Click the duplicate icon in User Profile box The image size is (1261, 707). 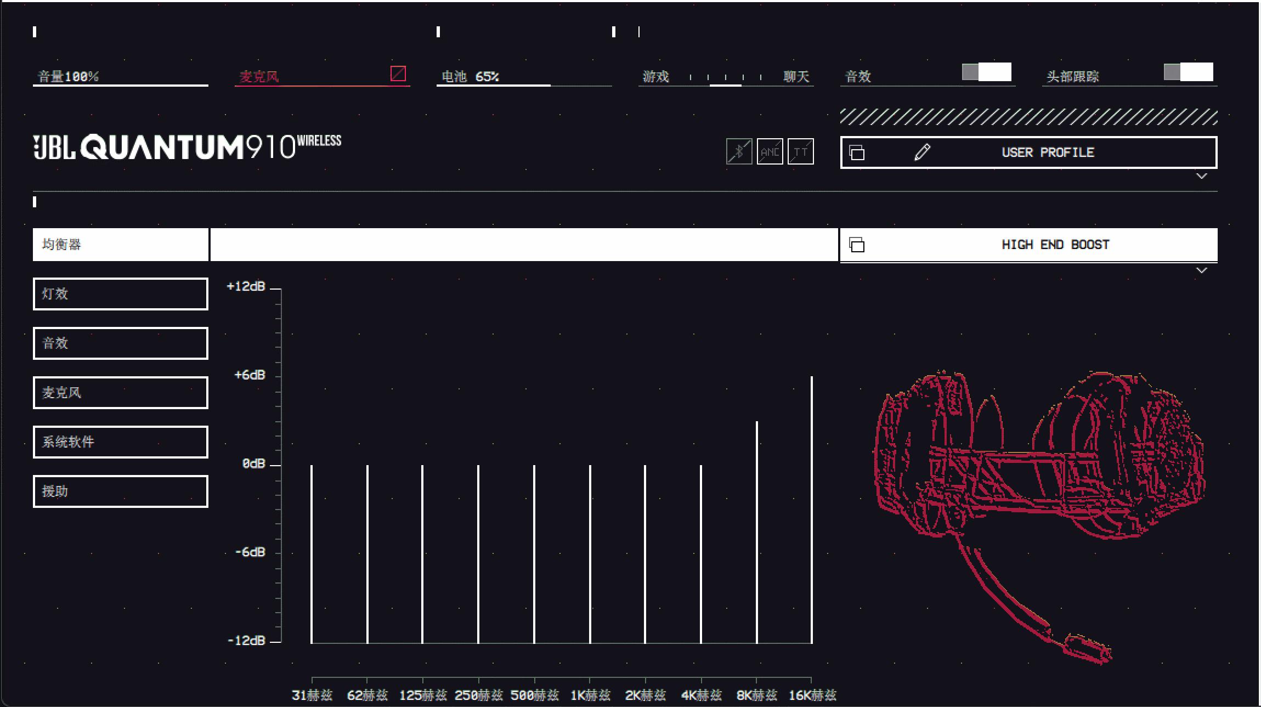tap(857, 152)
